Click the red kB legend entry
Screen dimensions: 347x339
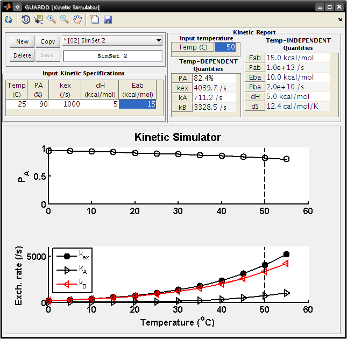click(x=72, y=284)
